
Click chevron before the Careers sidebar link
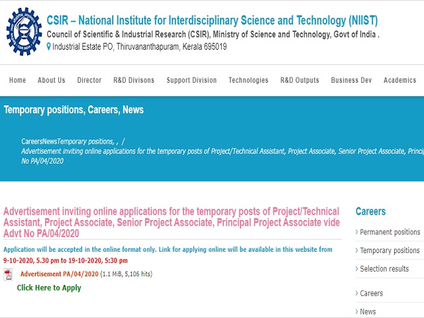356,293
